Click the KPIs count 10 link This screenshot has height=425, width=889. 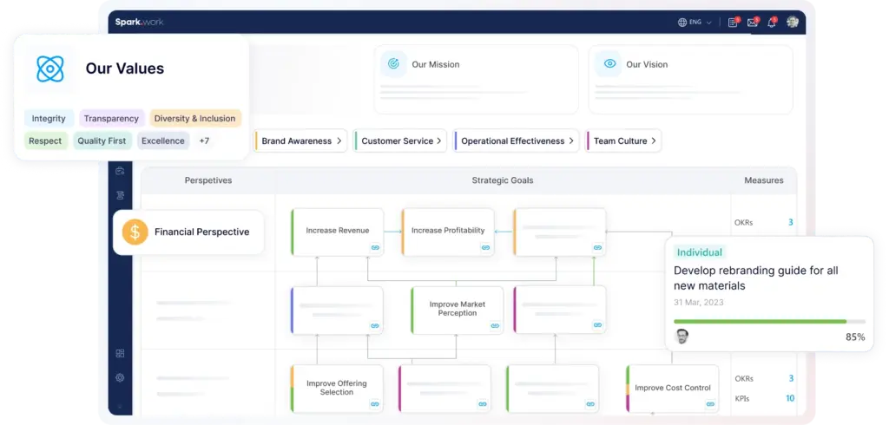click(790, 398)
